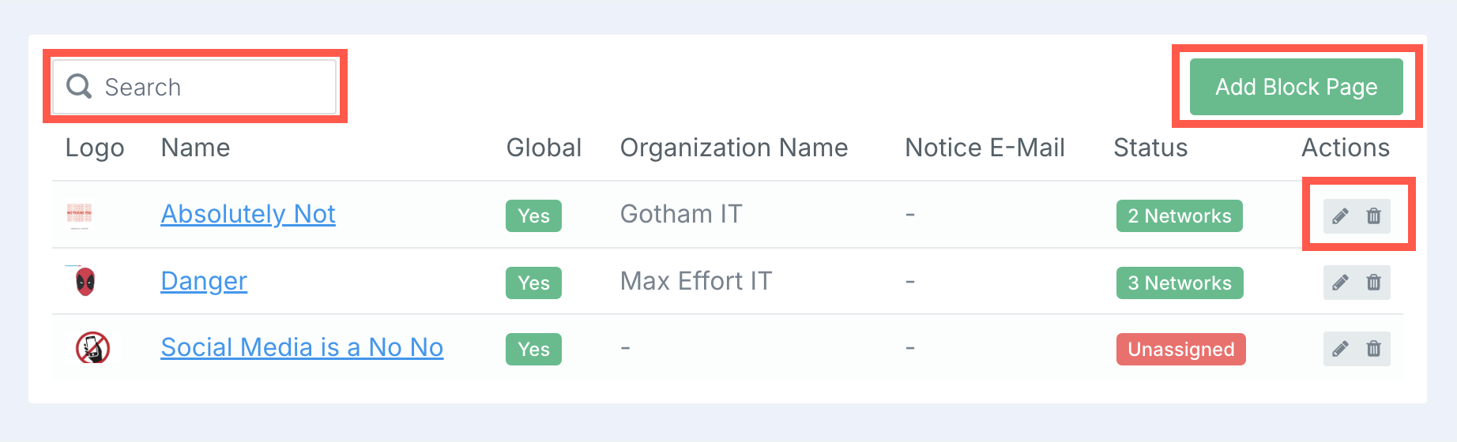Click the 2 Networks status badge
Image resolution: width=1457 pixels, height=442 pixels.
tap(1180, 215)
